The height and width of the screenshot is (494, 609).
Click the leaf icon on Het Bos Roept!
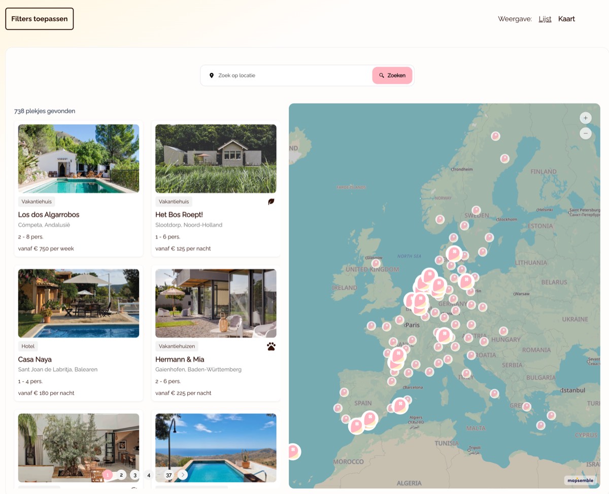271,202
